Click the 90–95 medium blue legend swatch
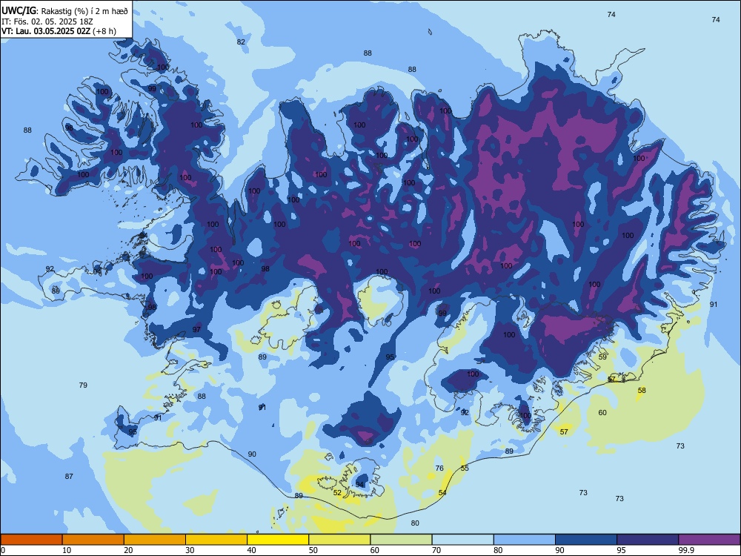The height and width of the screenshot is (556, 741). [x=586, y=540]
